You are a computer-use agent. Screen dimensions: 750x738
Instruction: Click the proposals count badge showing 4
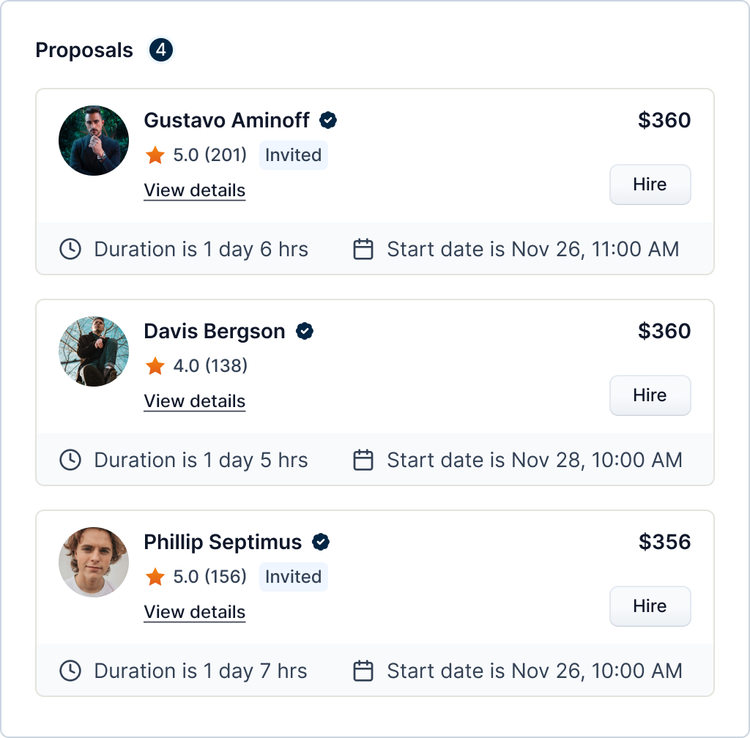click(x=161, y=51)
